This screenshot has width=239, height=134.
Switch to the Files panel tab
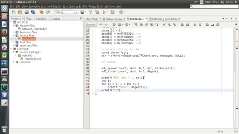point(28,19)
